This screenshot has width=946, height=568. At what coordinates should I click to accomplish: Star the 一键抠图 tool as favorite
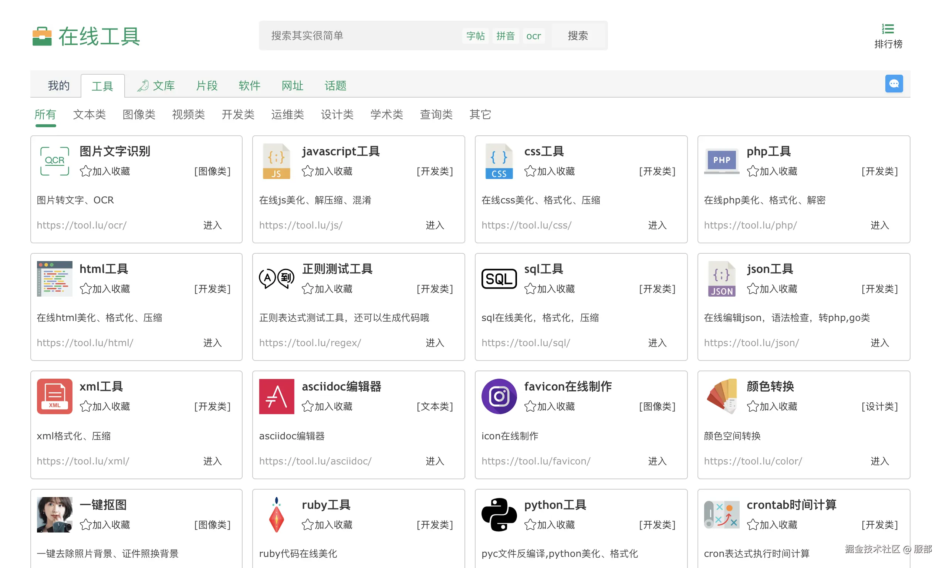[85, 525]
